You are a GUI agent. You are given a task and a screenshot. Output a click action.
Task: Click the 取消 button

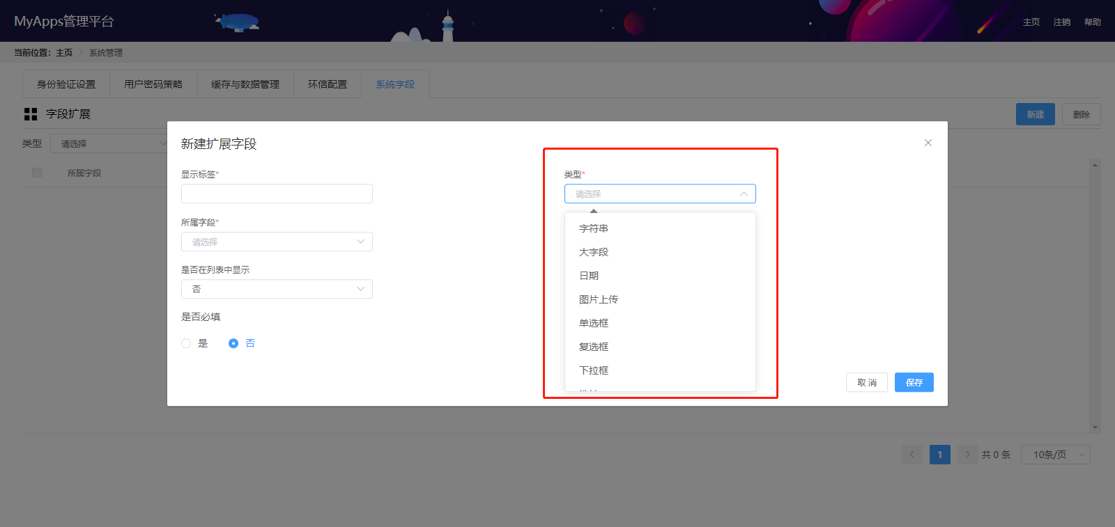pyautogui.click(x=866, y=382)
